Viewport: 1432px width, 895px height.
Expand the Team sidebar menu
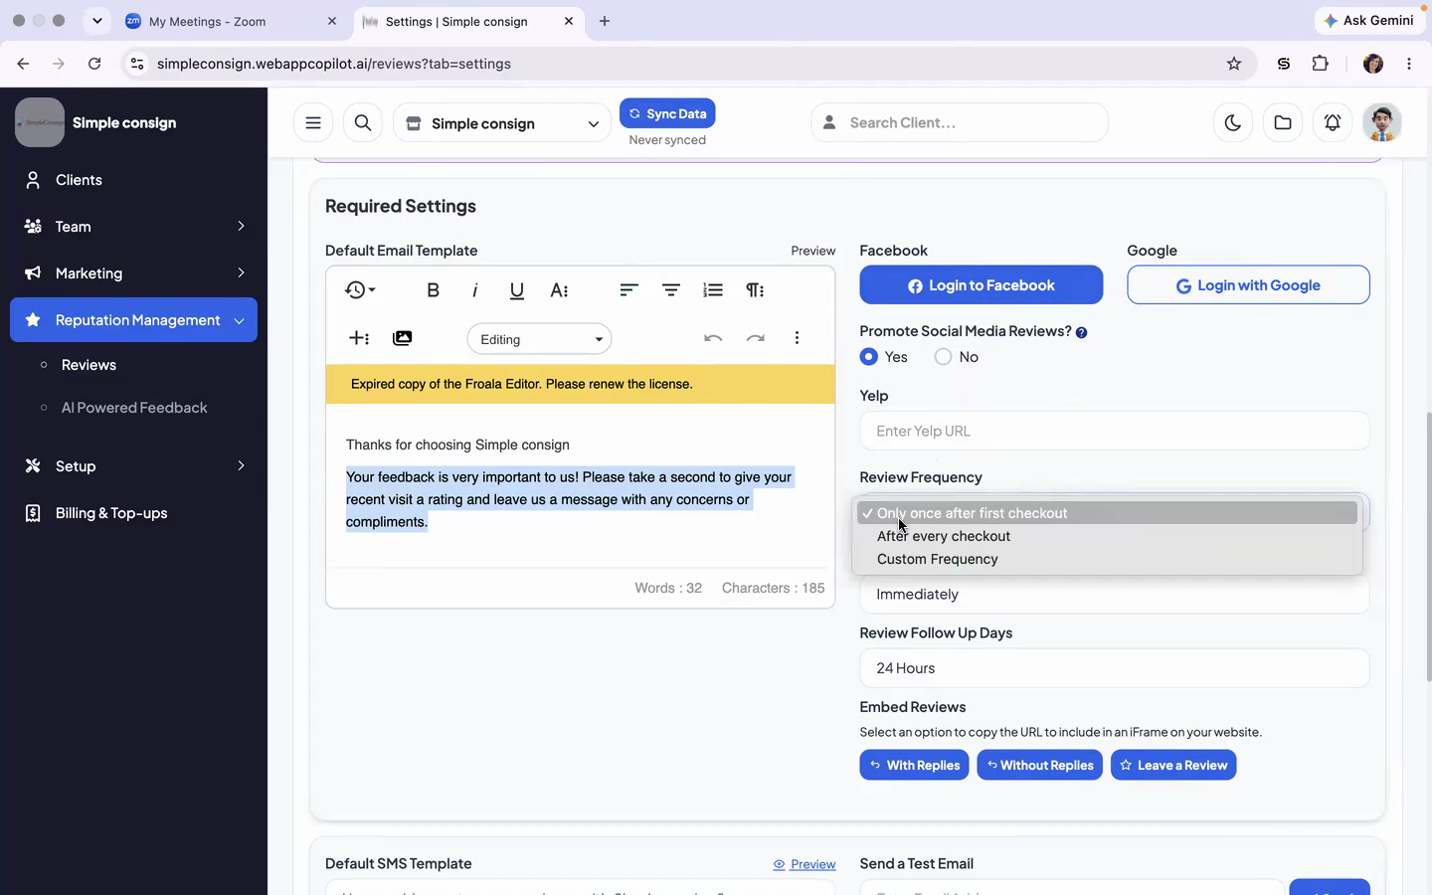click(133, 227)
